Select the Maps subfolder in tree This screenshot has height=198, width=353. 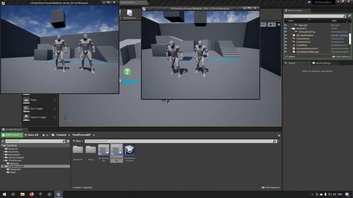11,172
